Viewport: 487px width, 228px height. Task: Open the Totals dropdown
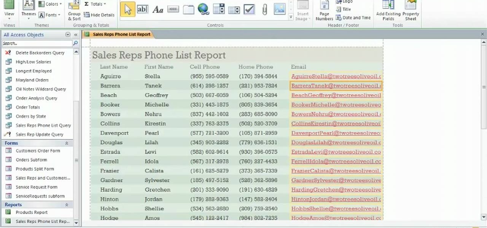tap(95, 4)
